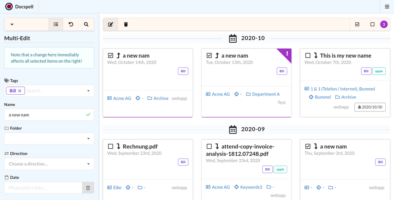This screenshot has width=394, height=200.
Task: Uncheck the October 14th 'a new nam' item
Action: coord(110,56)
